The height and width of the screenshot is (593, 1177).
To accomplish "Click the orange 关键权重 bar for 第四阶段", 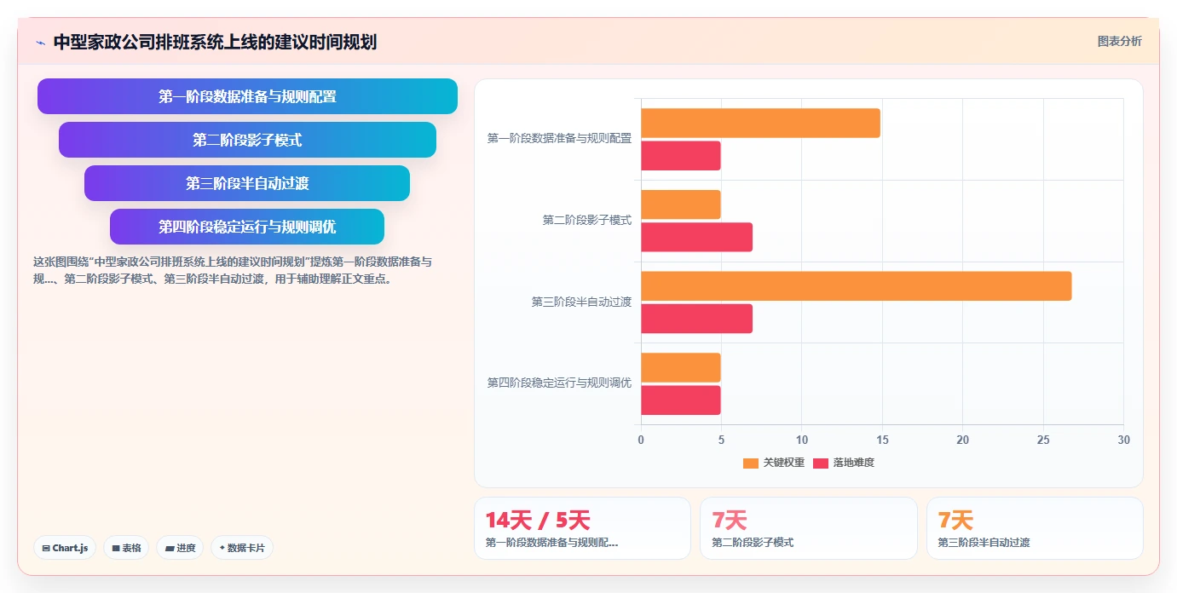I will pyautogui.click(x=681, y=367).
